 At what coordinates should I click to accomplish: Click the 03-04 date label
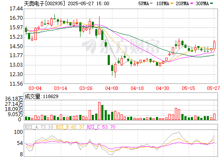pyautogui.click(x=35, y=88)
